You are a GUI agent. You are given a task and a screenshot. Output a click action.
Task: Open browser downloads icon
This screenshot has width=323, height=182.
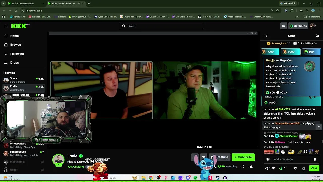(301, 11)
